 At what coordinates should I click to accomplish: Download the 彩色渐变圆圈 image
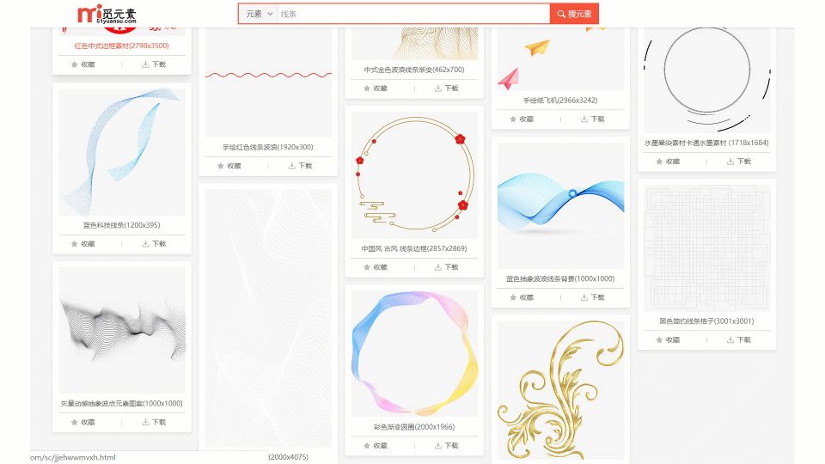tap(437, 446)
